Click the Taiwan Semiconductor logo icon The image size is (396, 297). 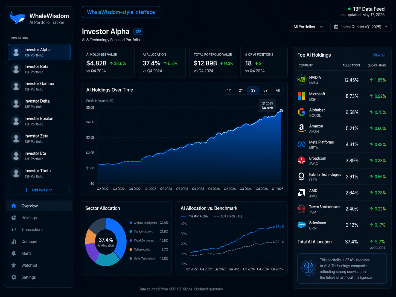(302, 209)
